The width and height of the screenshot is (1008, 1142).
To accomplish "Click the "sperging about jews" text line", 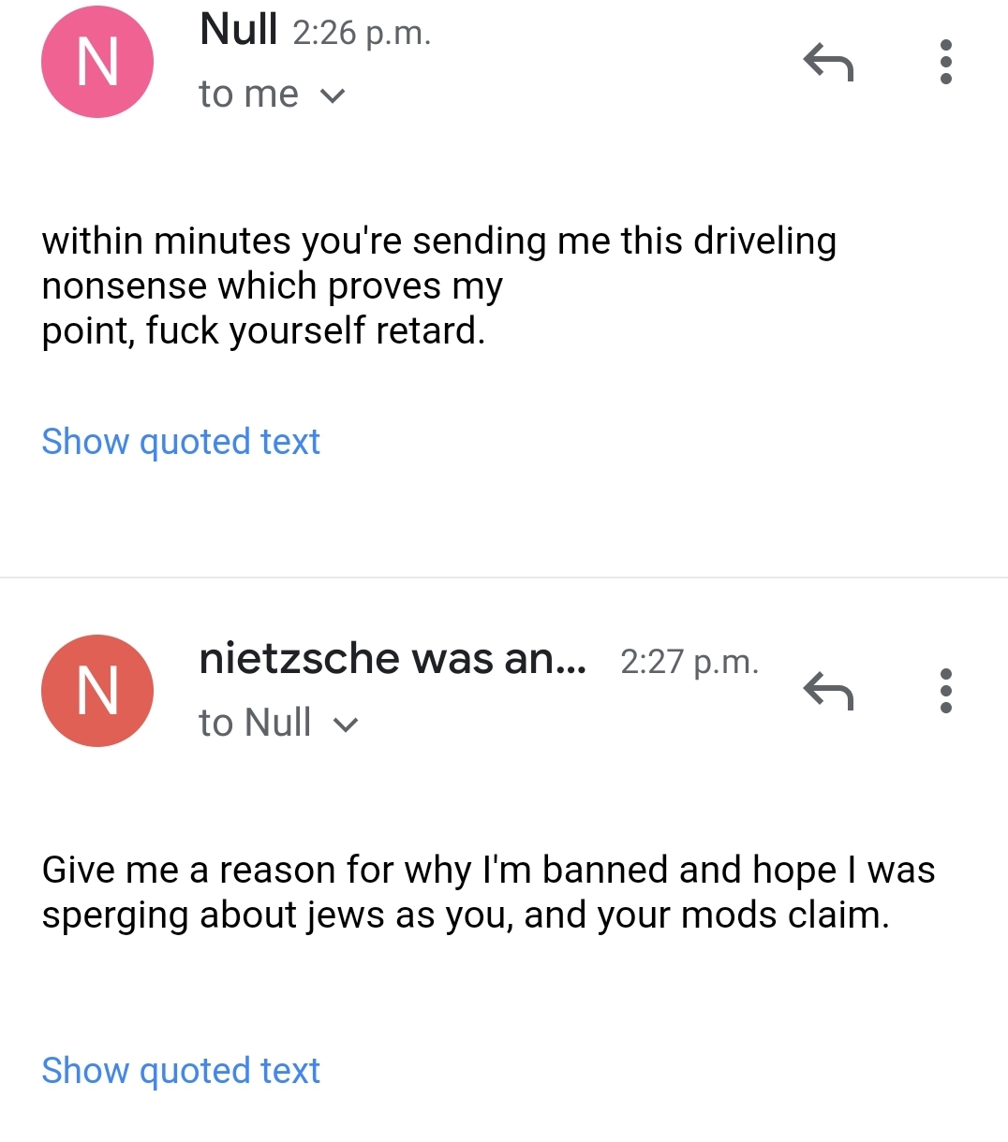I will (x=465, y=915).
